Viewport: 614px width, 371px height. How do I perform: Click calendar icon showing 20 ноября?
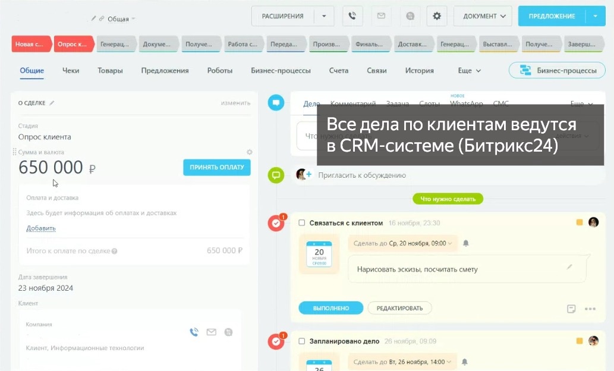(x=319, y=254)
